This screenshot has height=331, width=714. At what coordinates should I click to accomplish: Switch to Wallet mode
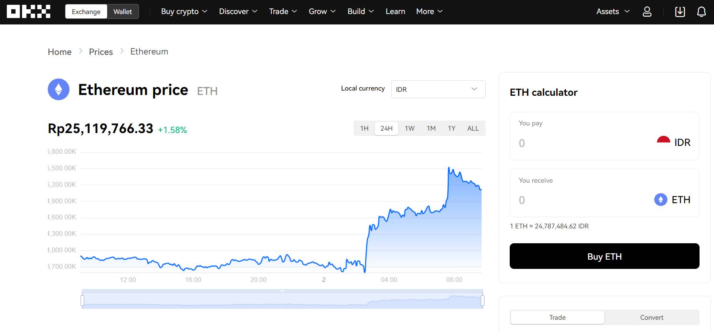(122, 12)
